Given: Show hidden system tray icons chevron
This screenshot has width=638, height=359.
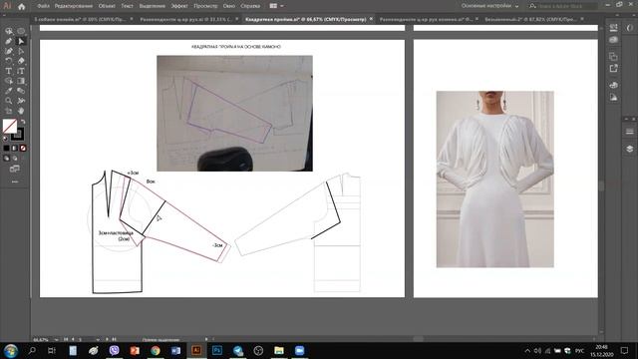Looking at the screenshot, I should click(x=527, y=350).
